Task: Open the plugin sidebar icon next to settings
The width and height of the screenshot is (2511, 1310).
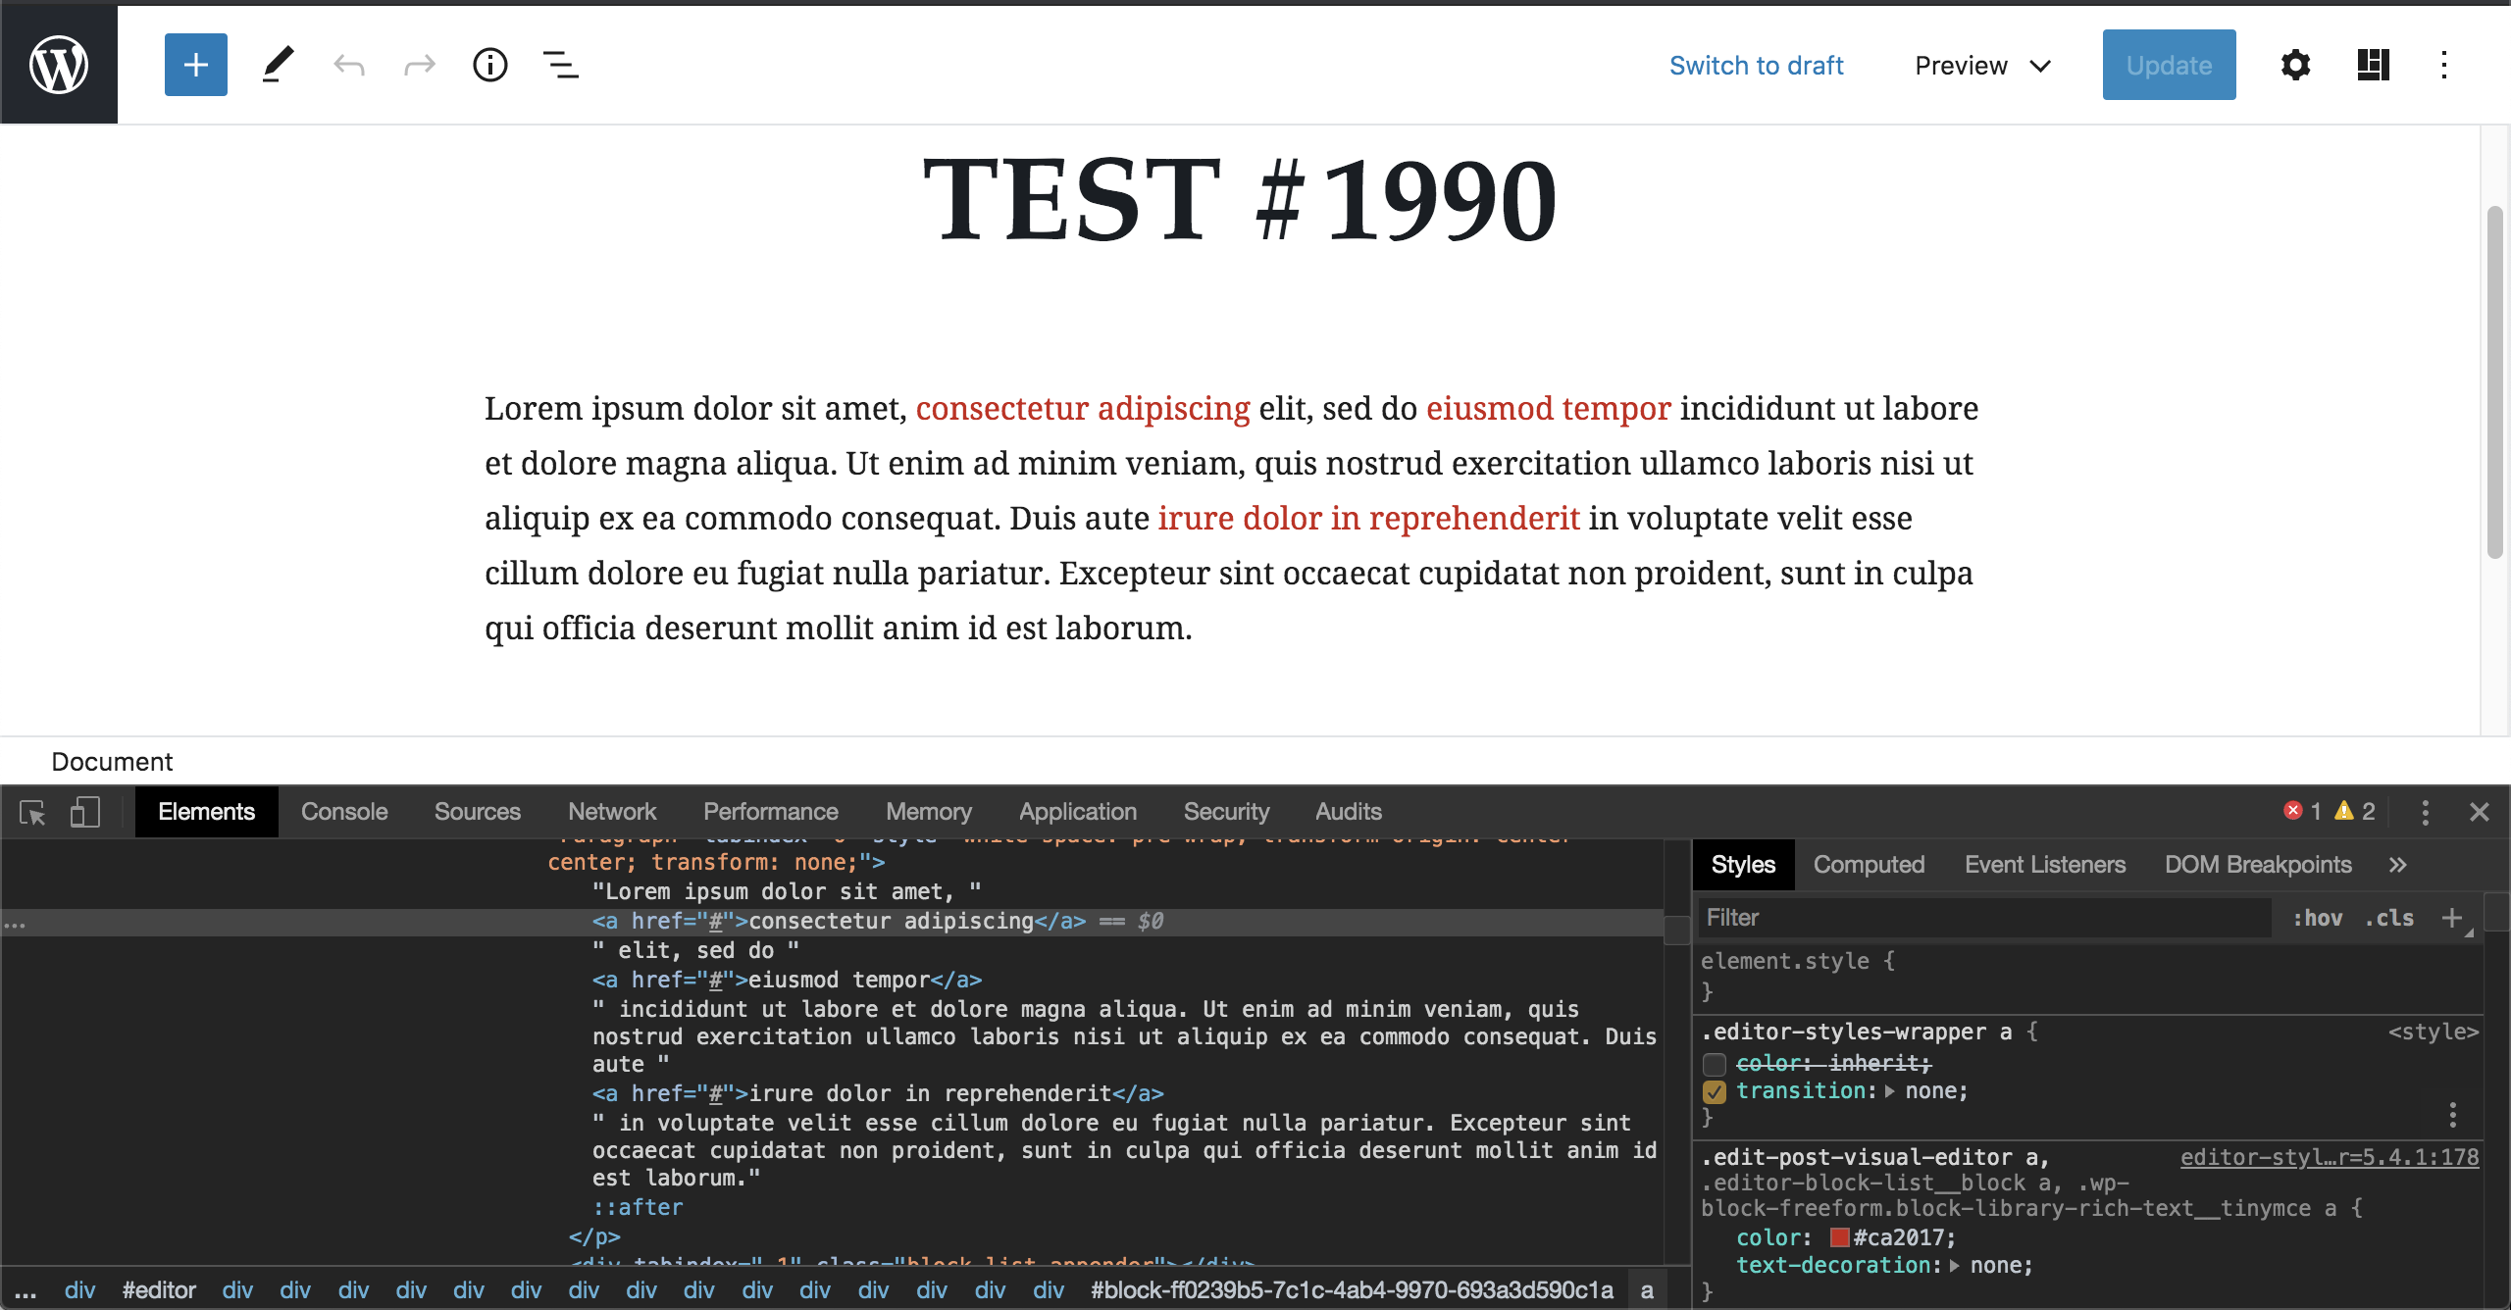Action: pos(2374,66)
